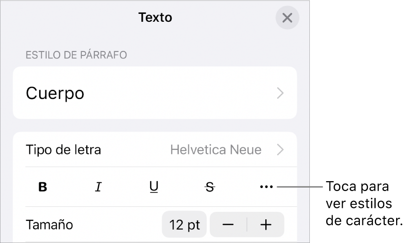Select the Helvetica Neue font value

[216, 149]
